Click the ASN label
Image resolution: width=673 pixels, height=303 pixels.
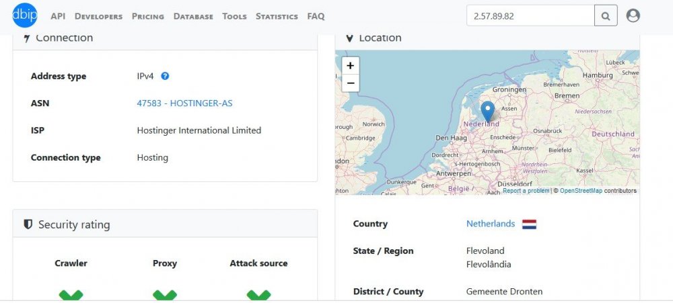click(x=40, y=103)
